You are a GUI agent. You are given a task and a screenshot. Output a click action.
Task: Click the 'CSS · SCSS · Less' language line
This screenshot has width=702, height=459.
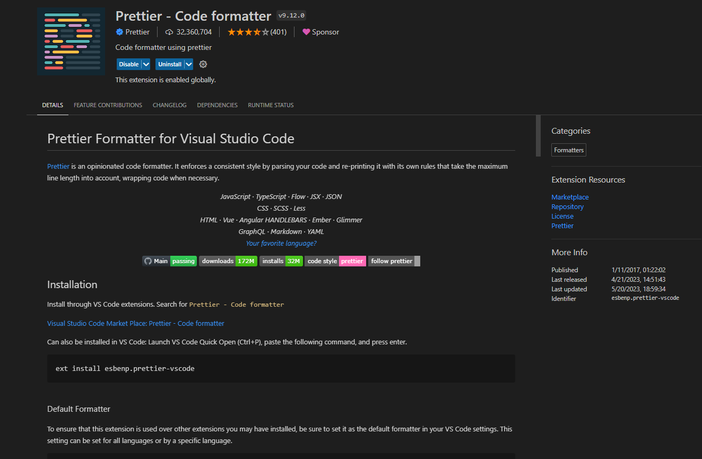281,208
